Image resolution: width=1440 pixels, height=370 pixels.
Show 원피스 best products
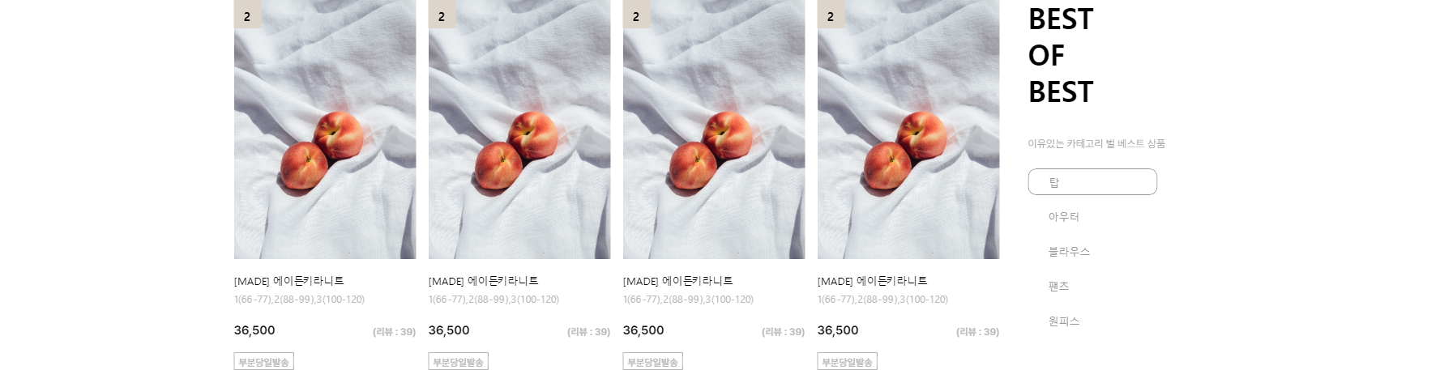[1063, 321]
